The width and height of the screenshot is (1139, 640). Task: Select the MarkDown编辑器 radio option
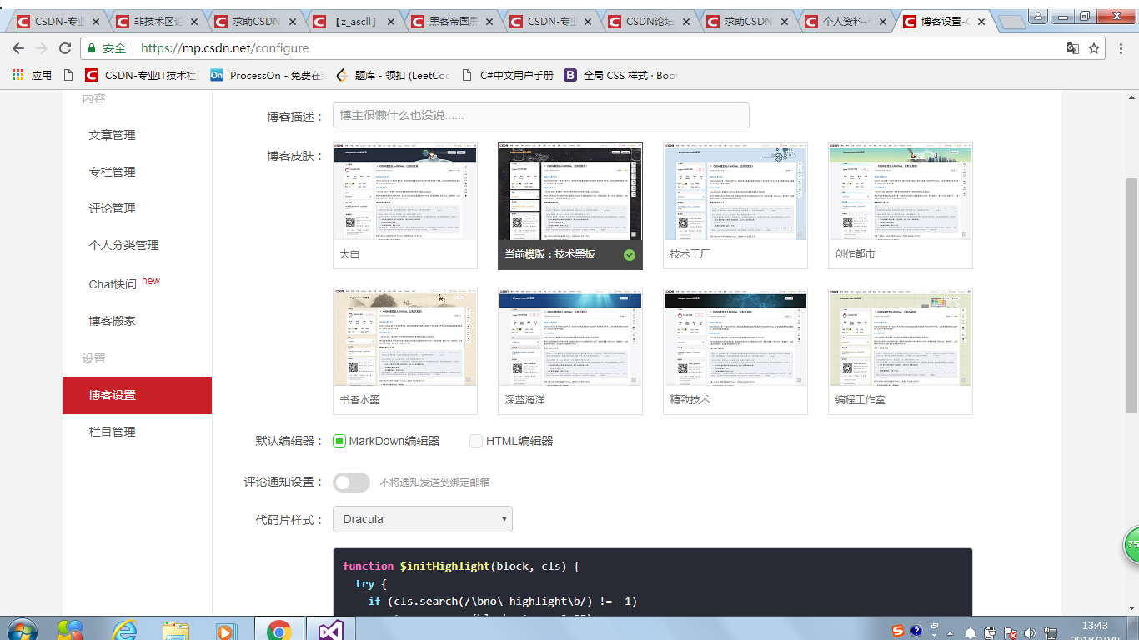coord(339,441)
